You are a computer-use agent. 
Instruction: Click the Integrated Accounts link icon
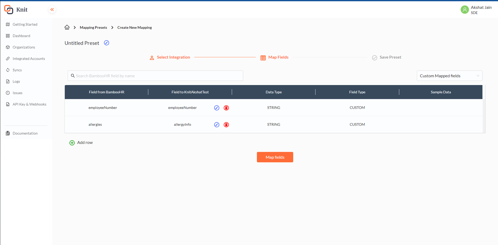point(8,59)
